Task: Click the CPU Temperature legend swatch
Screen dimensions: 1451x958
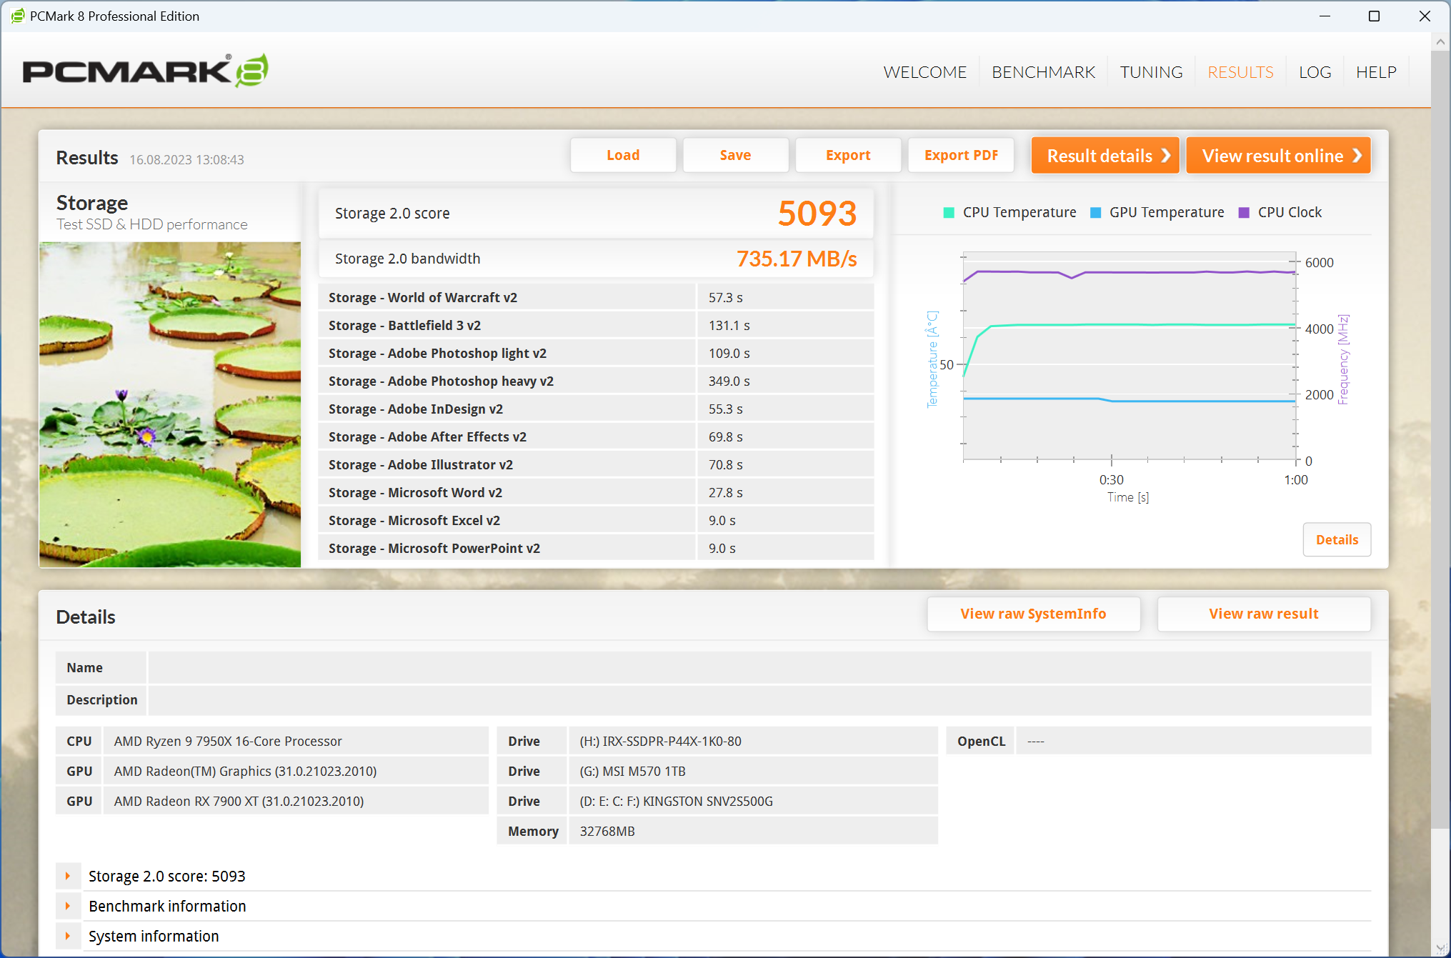Action: click(949, 213)
